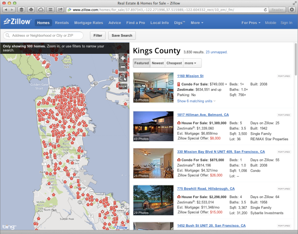Click the Bing logo on the map
Image resolution: width=298 pixels, height=234 pixels.
pos(9,227)
